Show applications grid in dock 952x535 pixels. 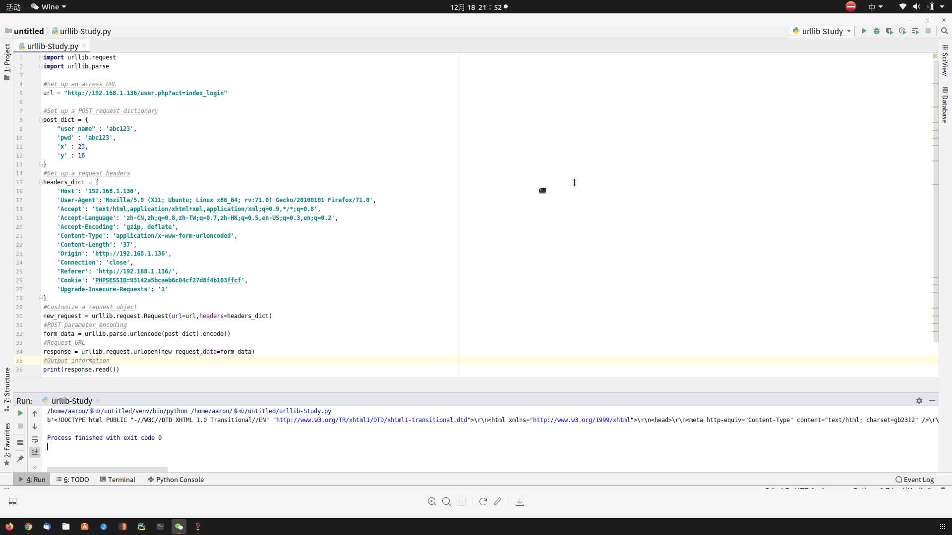[x=943, y=527]
